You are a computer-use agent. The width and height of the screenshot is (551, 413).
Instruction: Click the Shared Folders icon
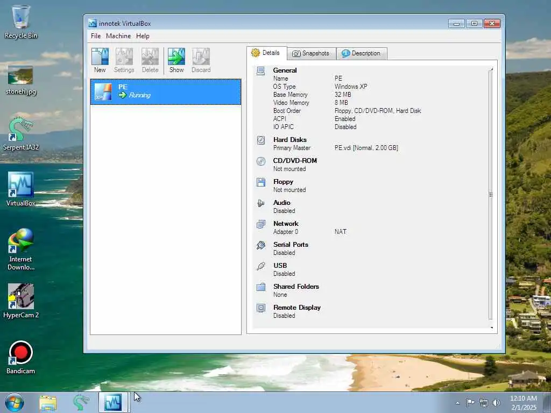(261, 287)
